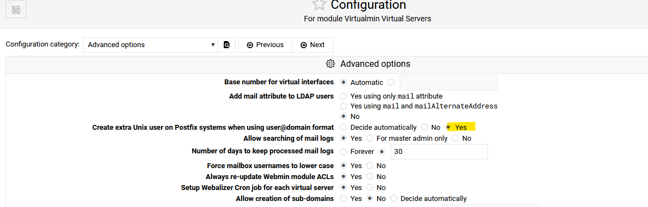Select For master admin only mail log searching
The height and width of the screenshot is (207, 648).
click(370, 139)
